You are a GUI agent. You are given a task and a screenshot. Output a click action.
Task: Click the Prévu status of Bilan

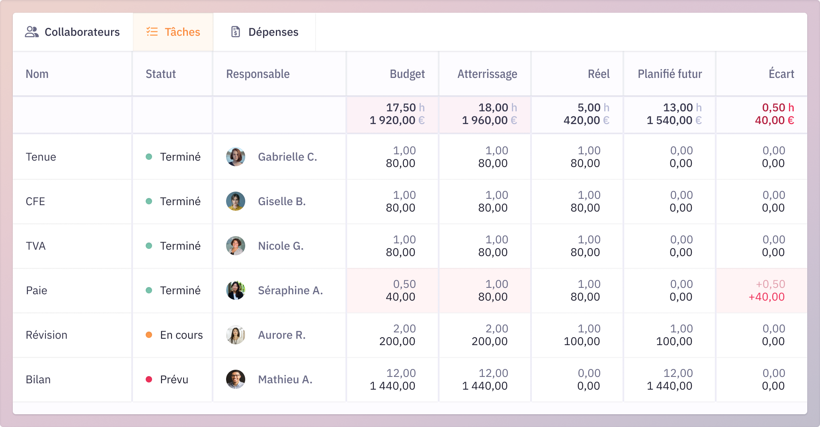click(x=174, y=379)
